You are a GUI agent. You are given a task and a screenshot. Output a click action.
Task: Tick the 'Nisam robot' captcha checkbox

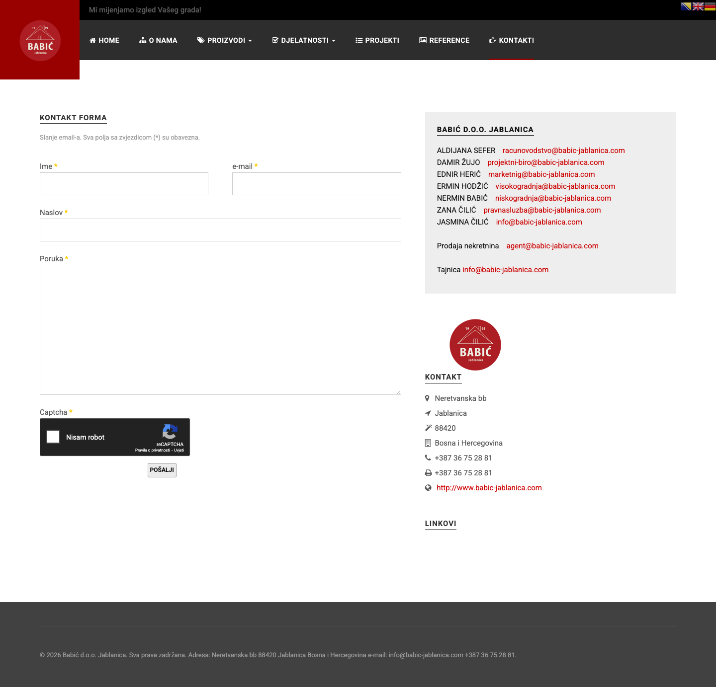pyautogui.click(x=53, y=437)
